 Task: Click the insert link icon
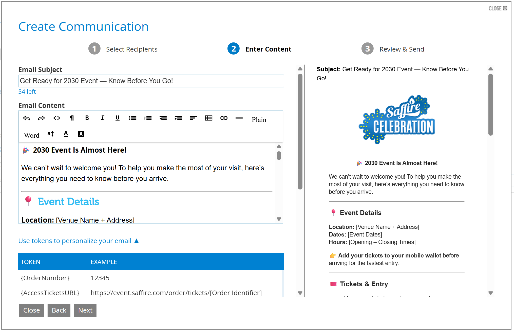224,118
